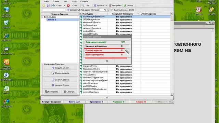
Task: Click the Потоков thread count field
Action: click(103, 10)
